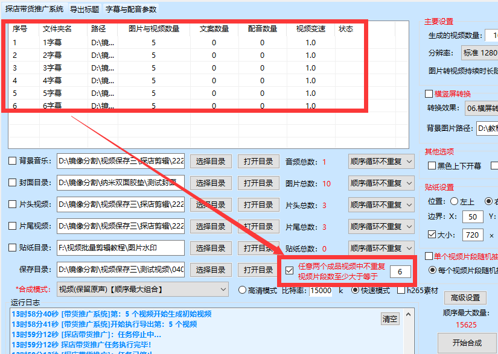Click the non-repeat segment count field
The height and width of the screenshot is (354, 498).
pyautogui.click(x=400, y=271)
